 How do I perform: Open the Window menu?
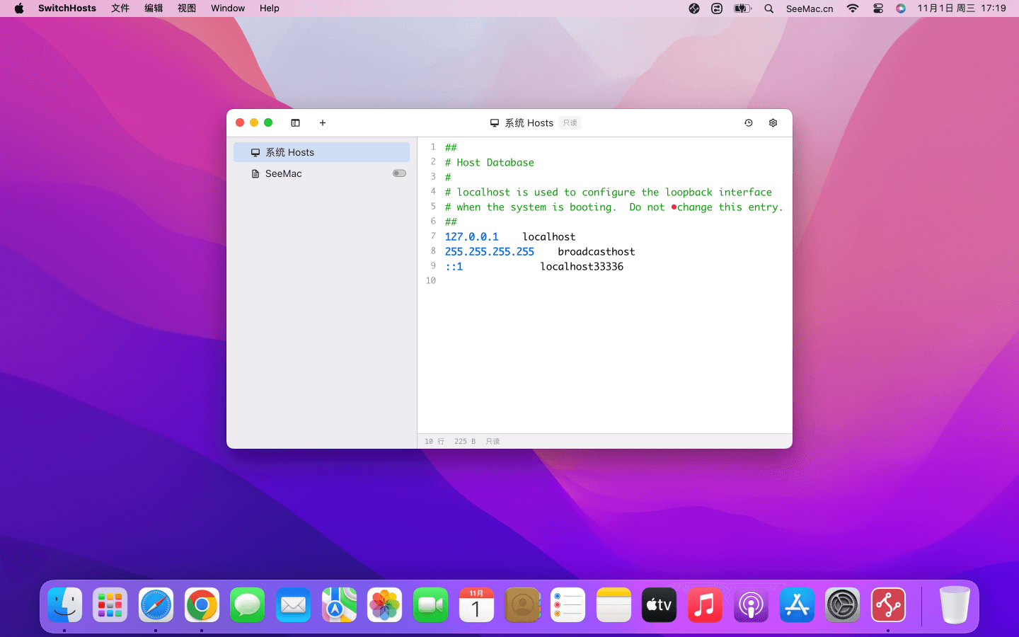tap(228, 8)
